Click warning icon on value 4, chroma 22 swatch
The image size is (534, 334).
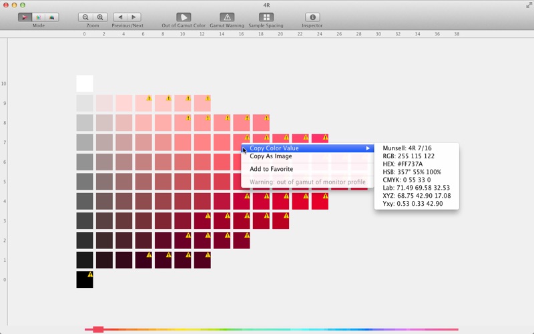pos(306,196)
